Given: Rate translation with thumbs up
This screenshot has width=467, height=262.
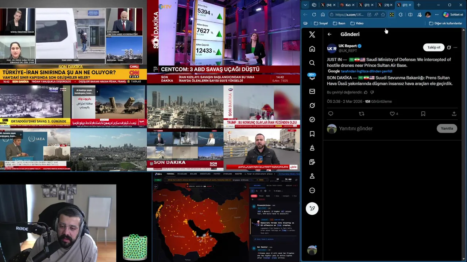Looking at the screenshot, I should (x=366, y=92).
